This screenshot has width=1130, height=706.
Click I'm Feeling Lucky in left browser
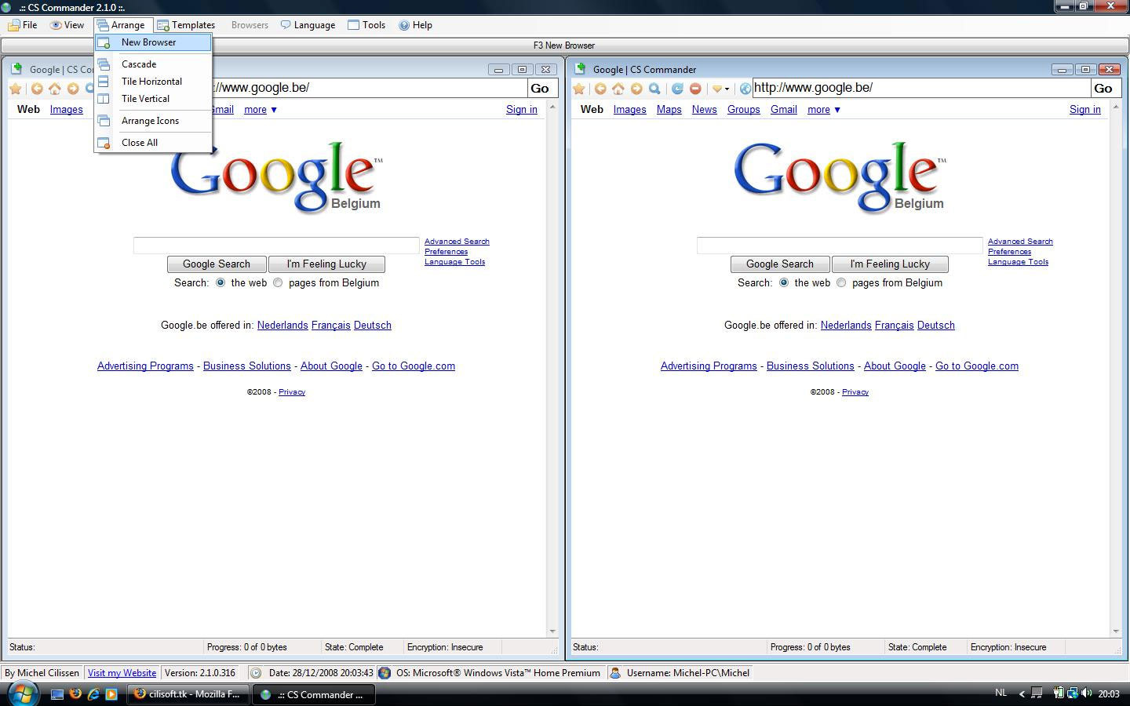point(326,264)
